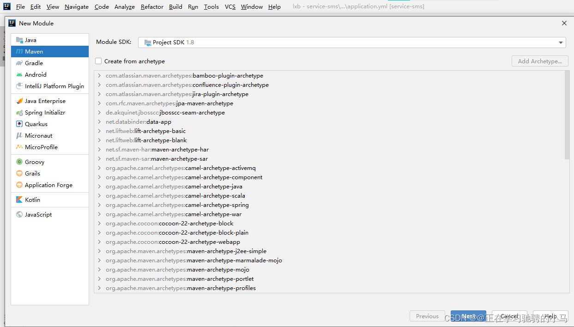Select maven-archetype-profiles row
The height and width of the screenshot is (327, 574).
click(x=329, y=288)
